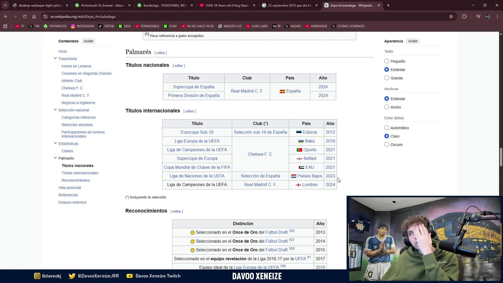Viewport: 503px width, 283px height.
Task: Open the IMAGEN LUZ bookmark
Action: tap(230, 26)
